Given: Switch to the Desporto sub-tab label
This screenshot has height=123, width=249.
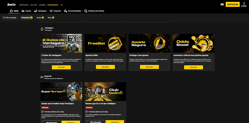Looking at the screenshot, I should pyautogui.click(x=57, y=11).
